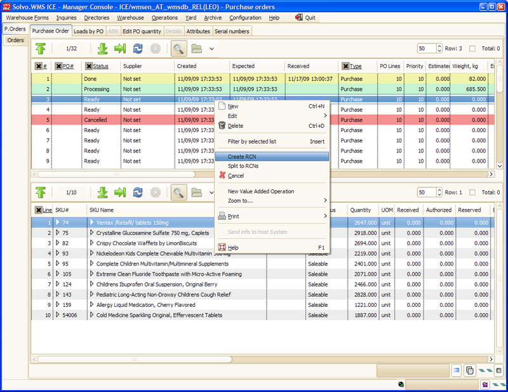Click the green export arrow in lower toolbar
The width and height of the screenshot is (508, 392).
point(120,192)
